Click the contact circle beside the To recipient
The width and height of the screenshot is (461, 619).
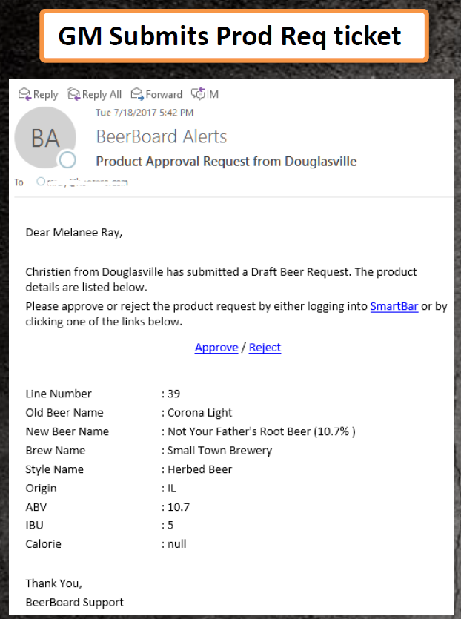pos(42,182)
